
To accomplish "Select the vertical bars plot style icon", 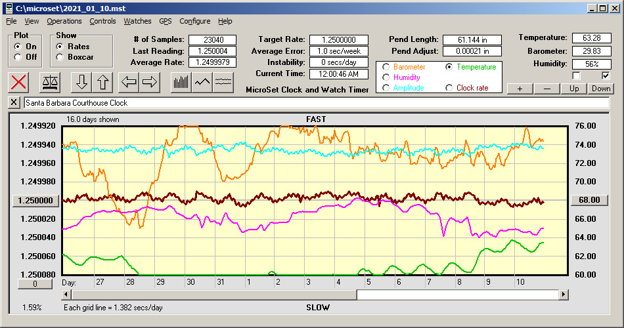I will [181, 82].
